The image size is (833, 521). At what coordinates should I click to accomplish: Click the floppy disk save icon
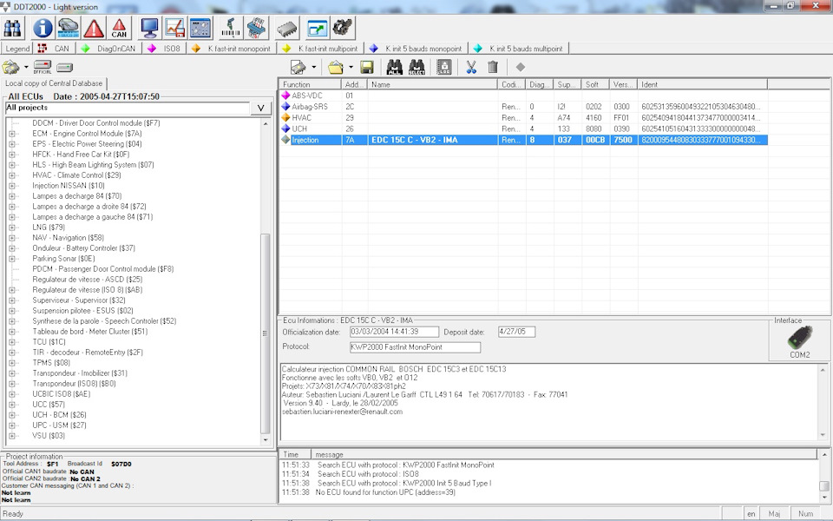[x=366, y=68]
